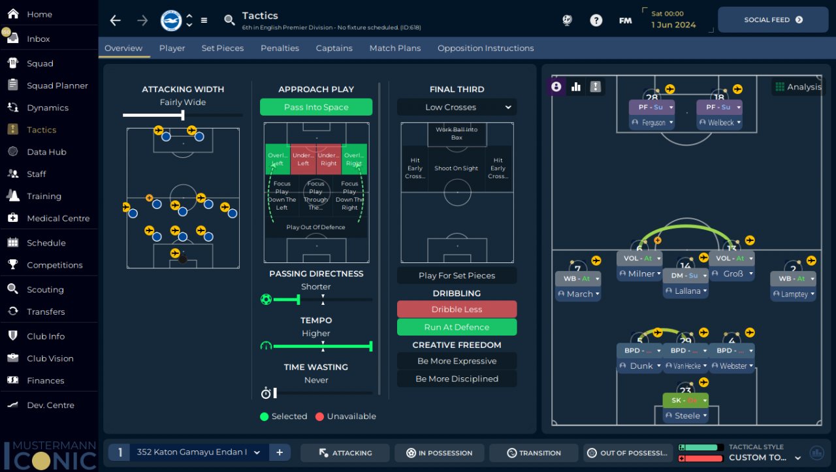The height and width of the screenshot is (472, 836).
Task: Switch to the Player tab
Action: 172,48
